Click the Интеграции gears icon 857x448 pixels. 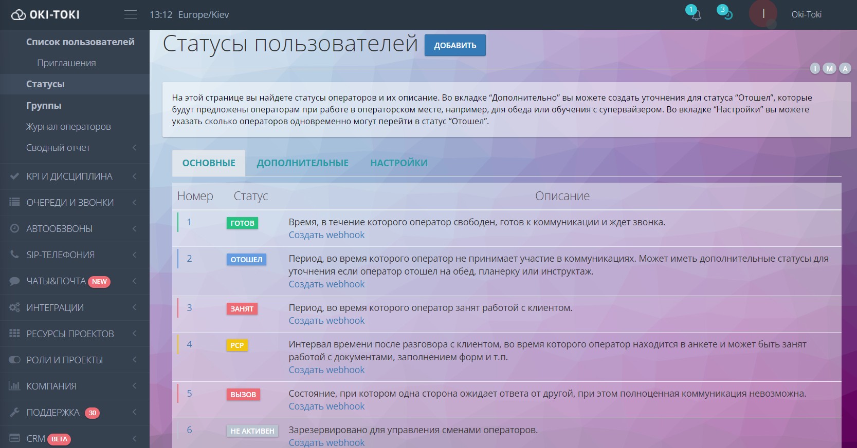(x=14, y=307)
